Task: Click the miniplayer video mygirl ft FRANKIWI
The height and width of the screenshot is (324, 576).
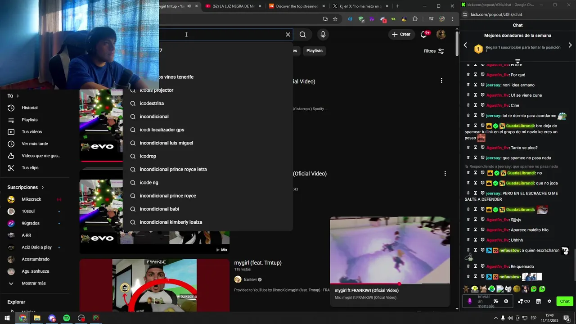Action: [x=390, y=250]
